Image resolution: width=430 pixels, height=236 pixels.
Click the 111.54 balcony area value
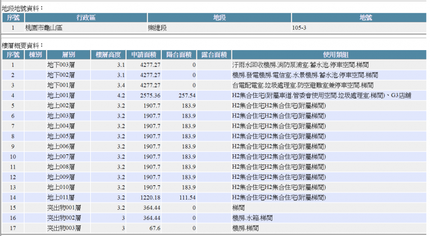[188, 197]
